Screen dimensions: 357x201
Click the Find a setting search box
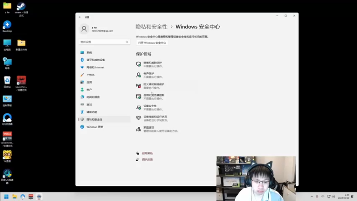click(x=104, y=42)
